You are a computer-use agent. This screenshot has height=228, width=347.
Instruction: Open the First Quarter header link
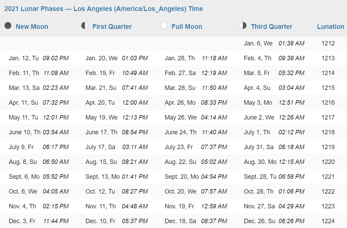pos(112,27)
